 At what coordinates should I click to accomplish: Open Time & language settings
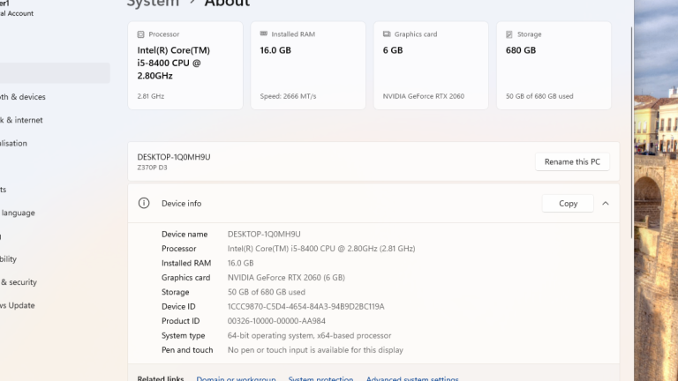click(18, 213)
